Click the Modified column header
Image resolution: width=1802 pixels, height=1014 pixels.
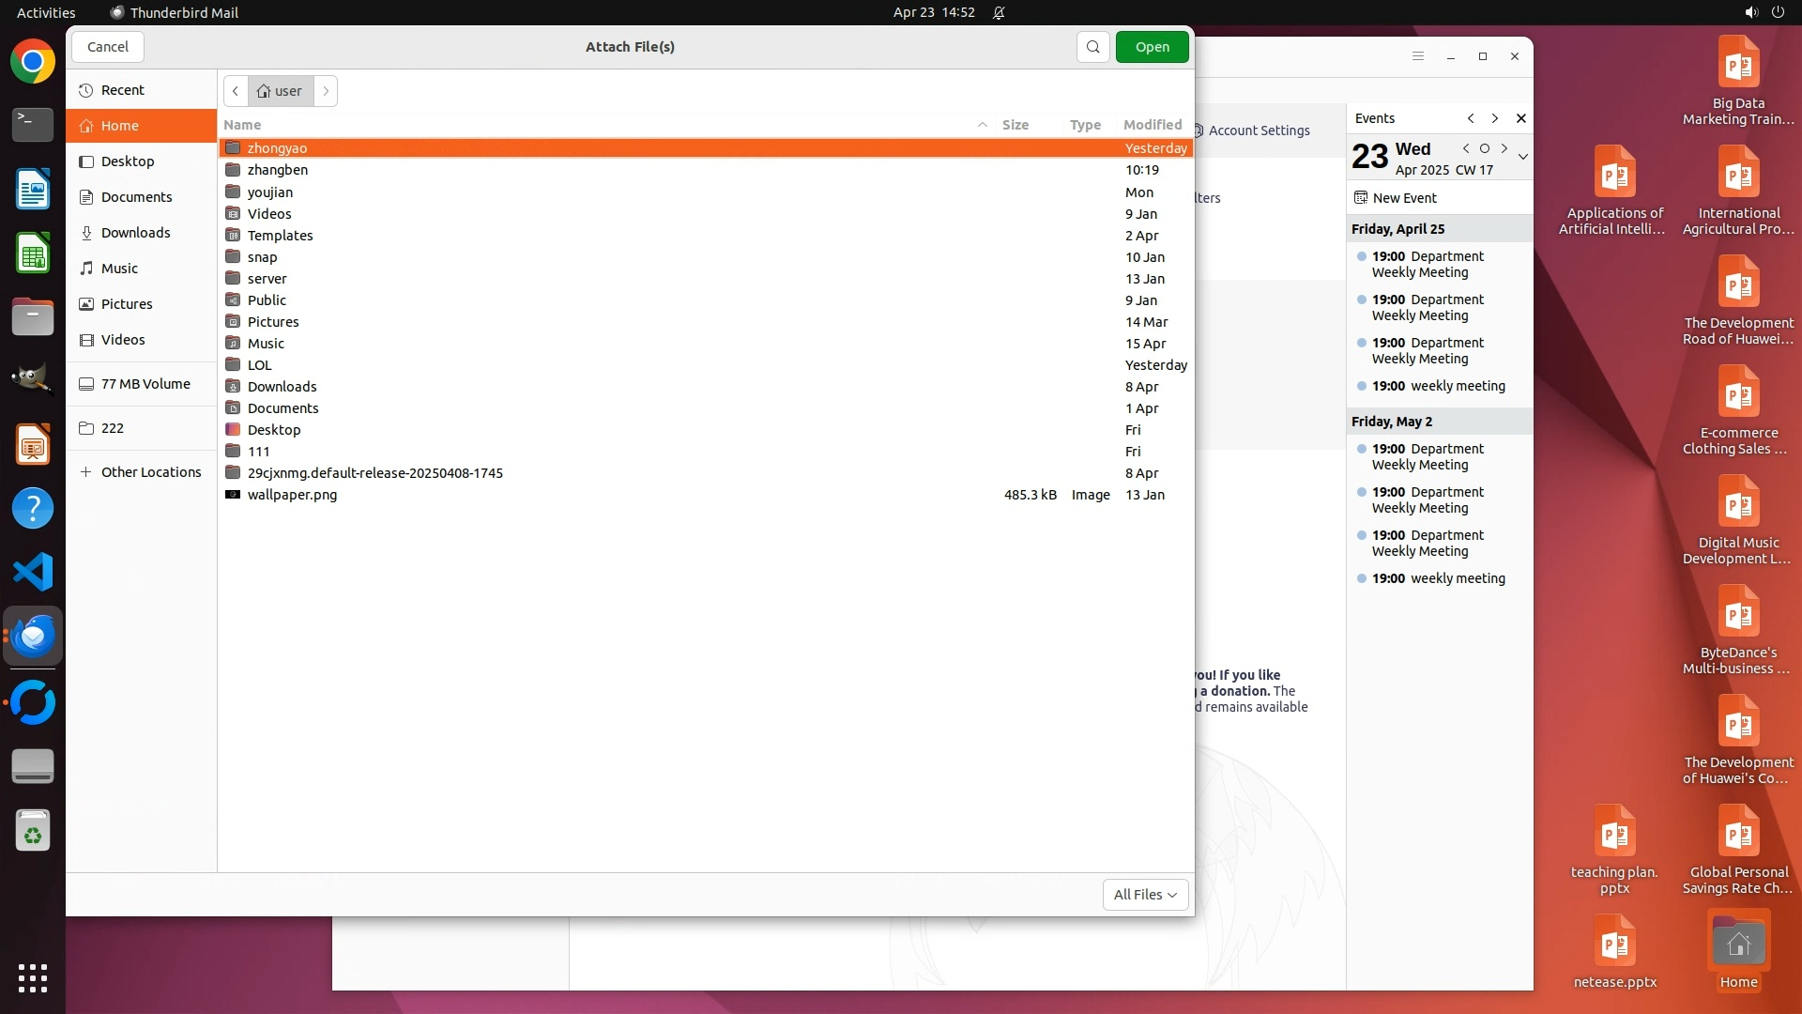(1153, 125)
